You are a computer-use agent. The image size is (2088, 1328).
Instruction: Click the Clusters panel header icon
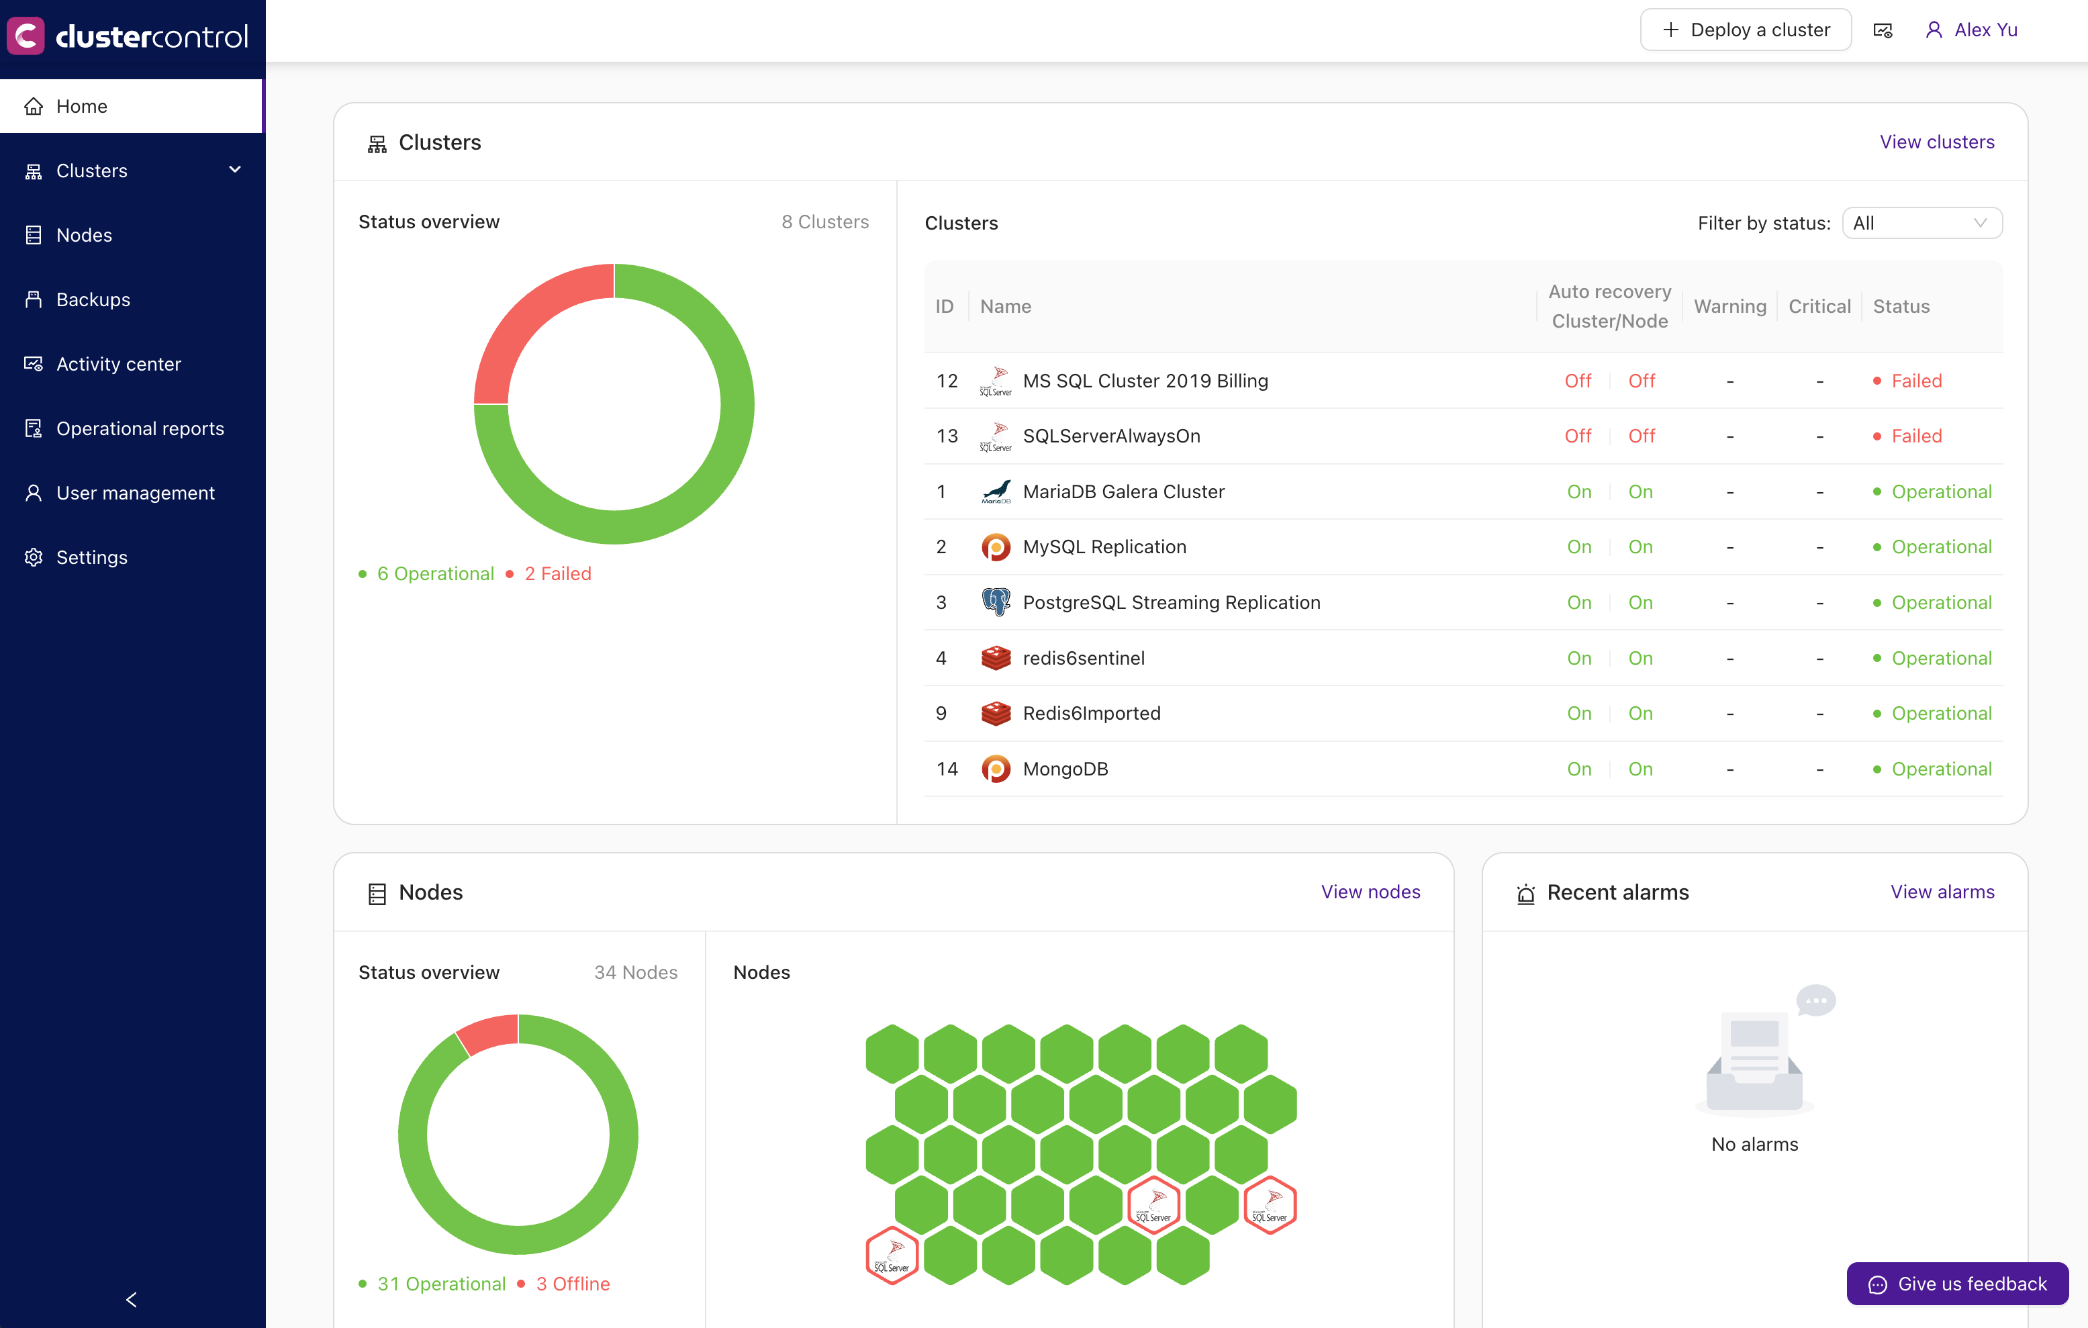377,143
